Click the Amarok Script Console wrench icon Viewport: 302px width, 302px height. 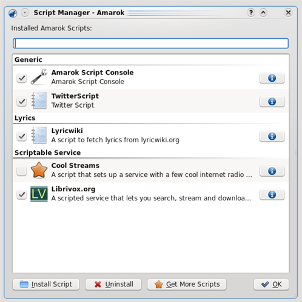39,77
